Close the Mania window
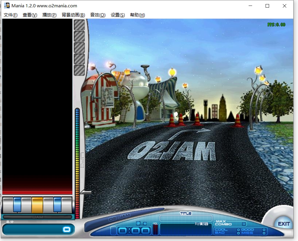 [285, 6]
